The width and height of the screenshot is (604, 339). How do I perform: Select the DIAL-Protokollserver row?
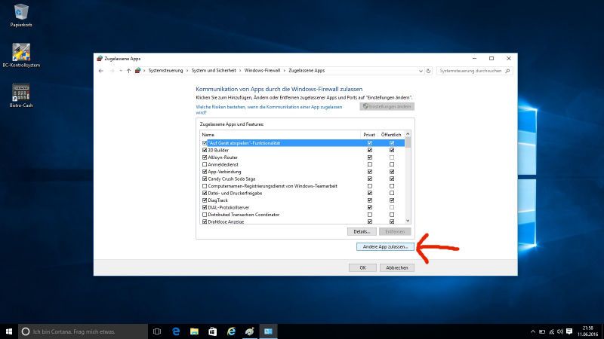pos(303,208)
